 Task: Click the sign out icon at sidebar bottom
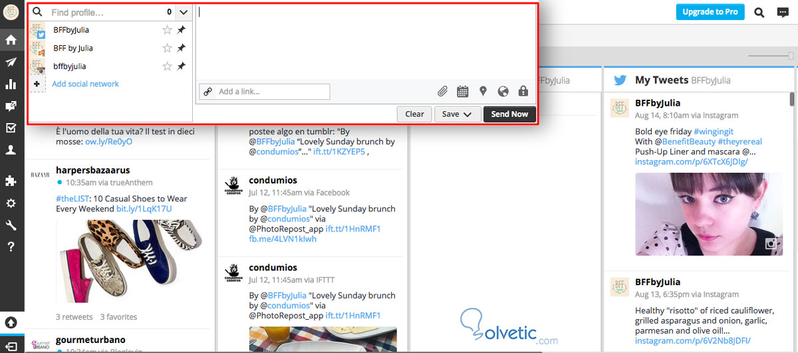pyautogui.click(x=11, y=346)
